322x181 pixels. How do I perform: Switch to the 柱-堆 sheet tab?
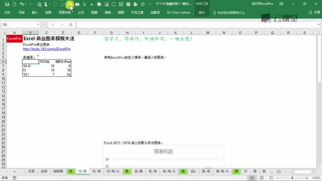[x=97, y=171]
